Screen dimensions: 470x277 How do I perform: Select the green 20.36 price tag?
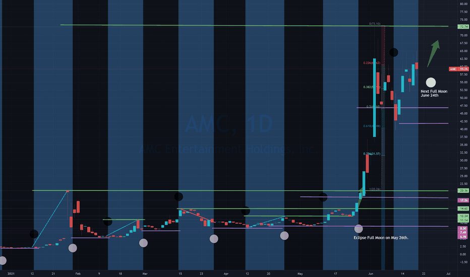point(463,190)
